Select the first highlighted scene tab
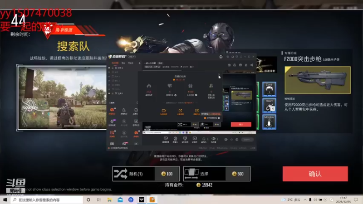This screenshot has height=204, width=363. (x=115, y=63)
